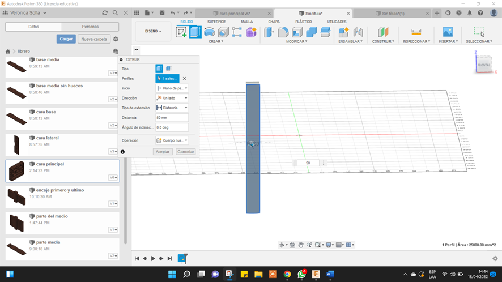
Task: Open the Orbit navigation tool
Action: [x=282, y=245]
